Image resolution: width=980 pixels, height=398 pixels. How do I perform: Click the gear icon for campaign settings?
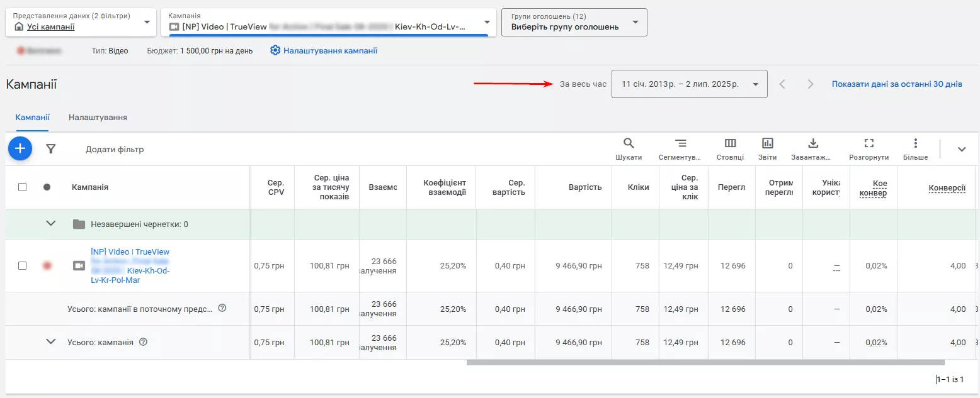[275, 50]
